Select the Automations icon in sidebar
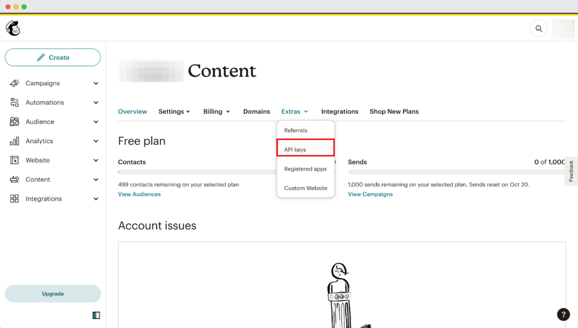The width and height of the screenshot is (578, 328). (14, 102)
